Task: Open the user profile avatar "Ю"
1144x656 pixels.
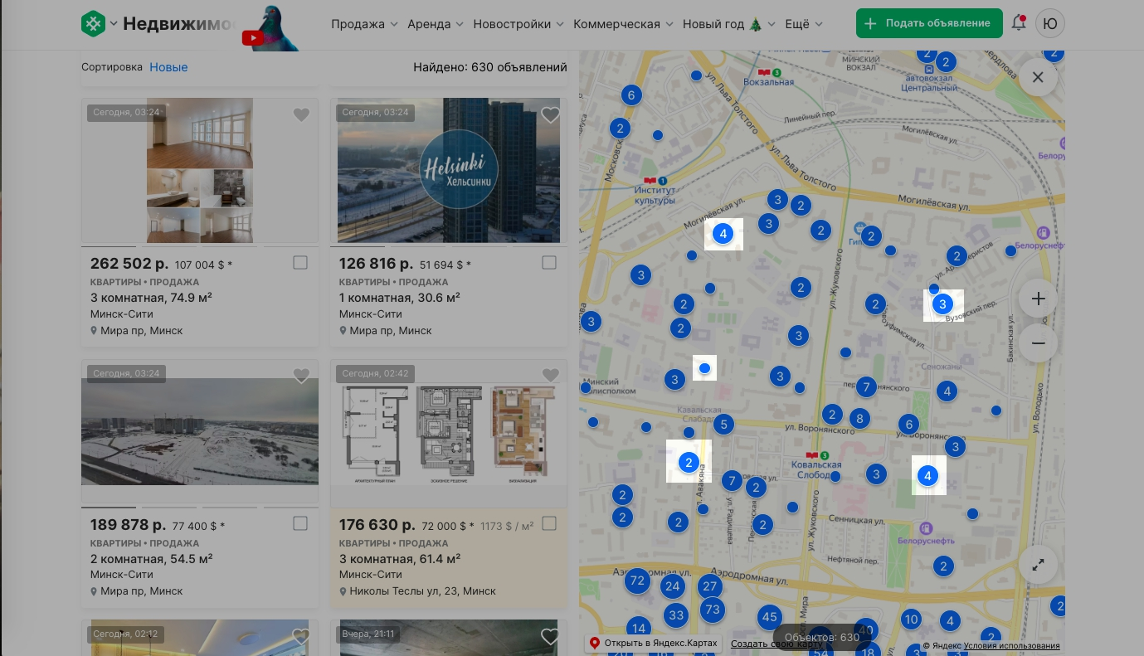Action: tap(1050, 23)
